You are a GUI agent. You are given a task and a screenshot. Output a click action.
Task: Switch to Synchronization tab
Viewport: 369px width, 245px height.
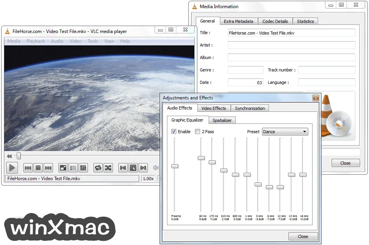[x=250, y=108]
